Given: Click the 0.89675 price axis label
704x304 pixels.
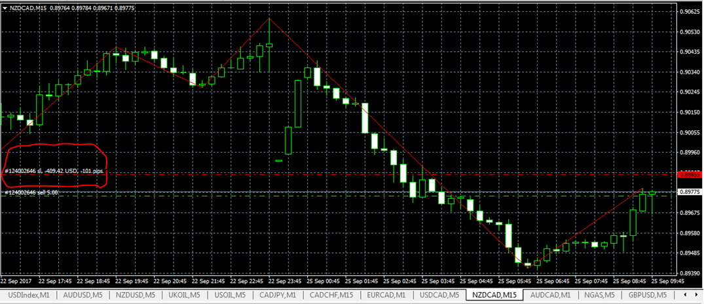Looking at the screenshot, I should coord(690,213).
